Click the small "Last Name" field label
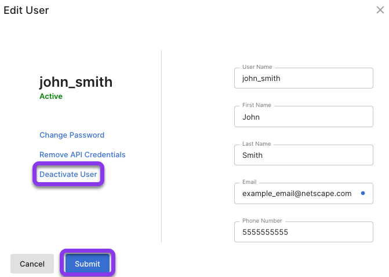389x277 pixels. point(256,144)
